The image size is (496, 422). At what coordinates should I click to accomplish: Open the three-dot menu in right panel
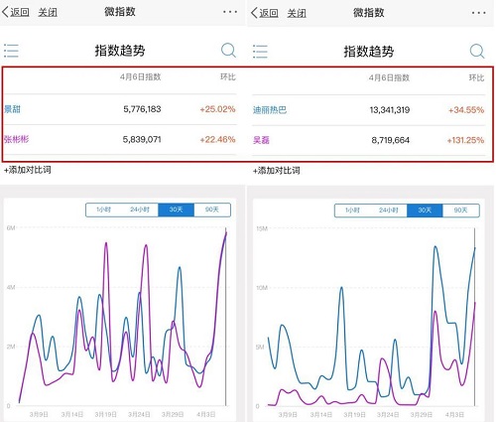point(479,13)
